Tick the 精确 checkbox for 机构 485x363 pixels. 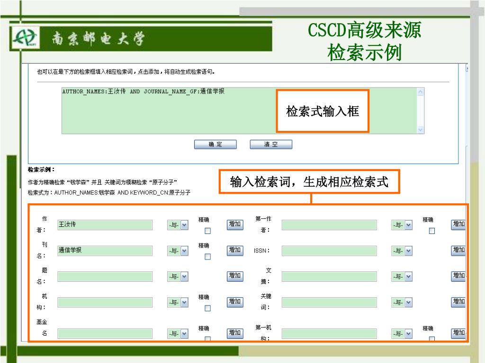coord(208,308)
